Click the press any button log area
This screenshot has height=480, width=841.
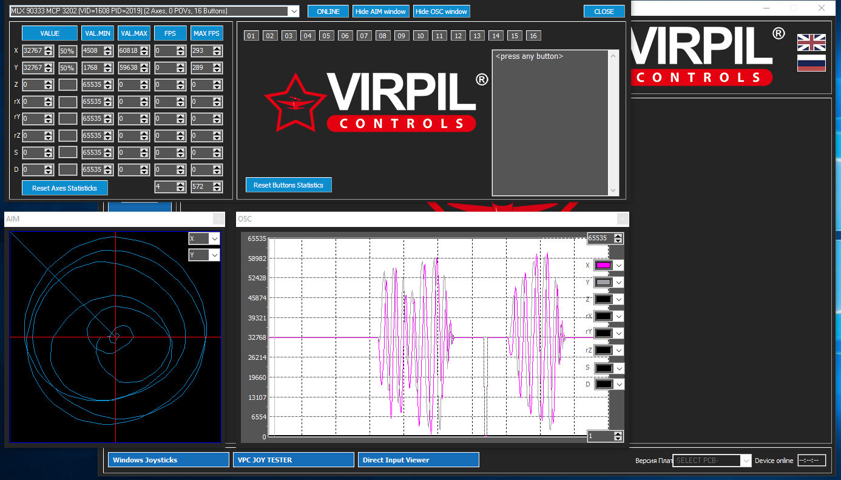[x=550, y=123]
